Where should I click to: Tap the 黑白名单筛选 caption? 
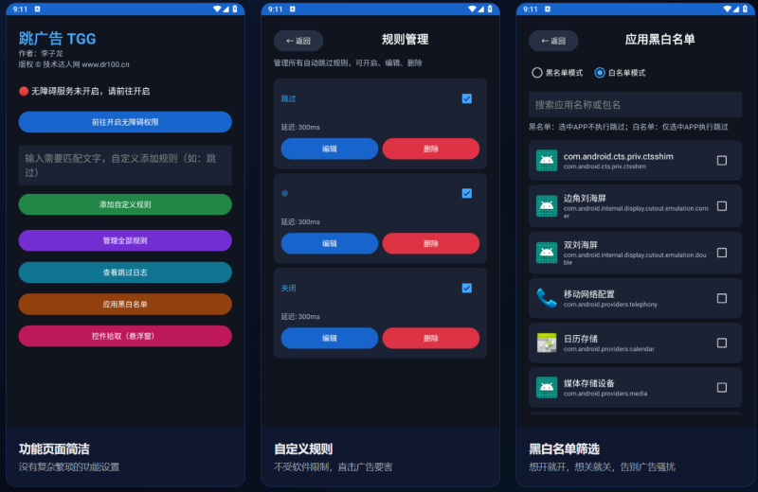coord(564,449)
